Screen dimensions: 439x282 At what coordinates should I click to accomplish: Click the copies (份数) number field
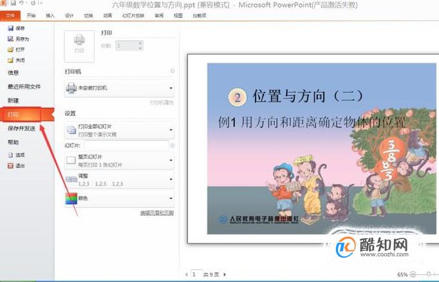coord(129,46)
